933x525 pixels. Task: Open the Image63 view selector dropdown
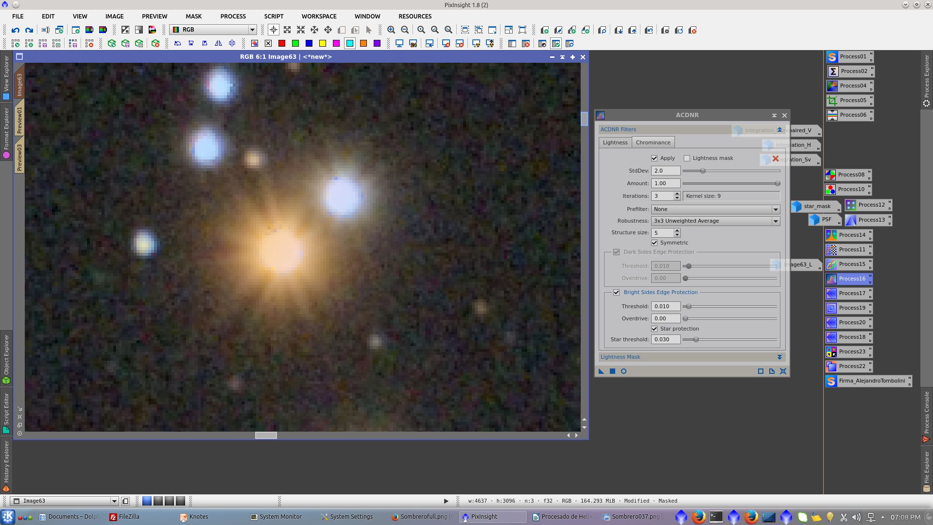(x=64, y=501)
